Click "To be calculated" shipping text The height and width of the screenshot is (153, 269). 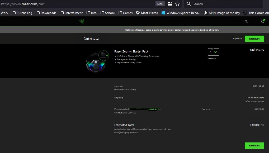click(256, 98)
